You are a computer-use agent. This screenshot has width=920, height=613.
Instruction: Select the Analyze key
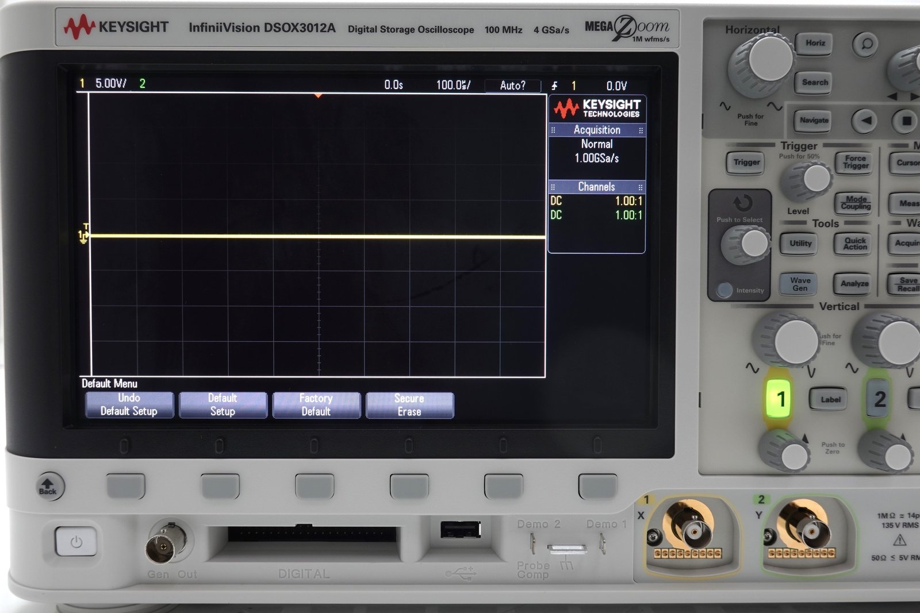point(854,284)
